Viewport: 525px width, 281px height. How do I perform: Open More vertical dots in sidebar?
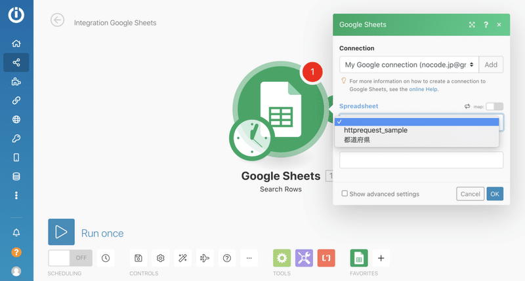click(16, 195)
